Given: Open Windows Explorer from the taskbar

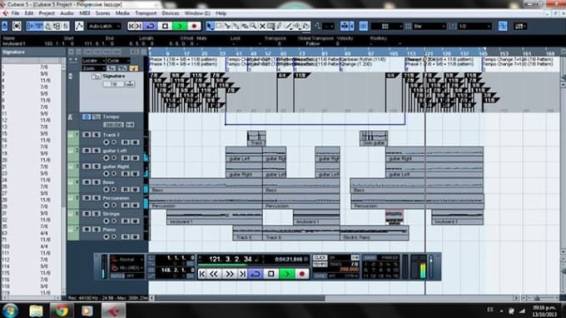Looking at the screenshot, I should [x=36, y=311].
